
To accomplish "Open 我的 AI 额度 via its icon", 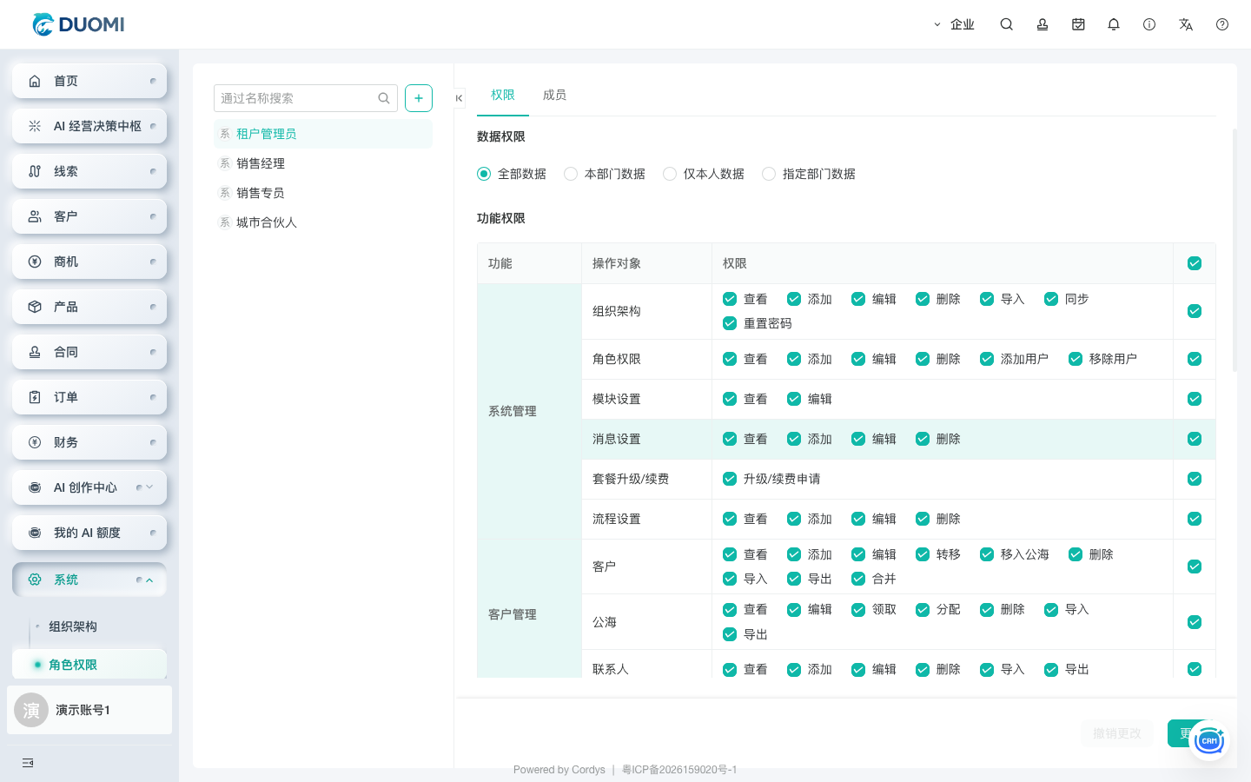I will [35, 533].
